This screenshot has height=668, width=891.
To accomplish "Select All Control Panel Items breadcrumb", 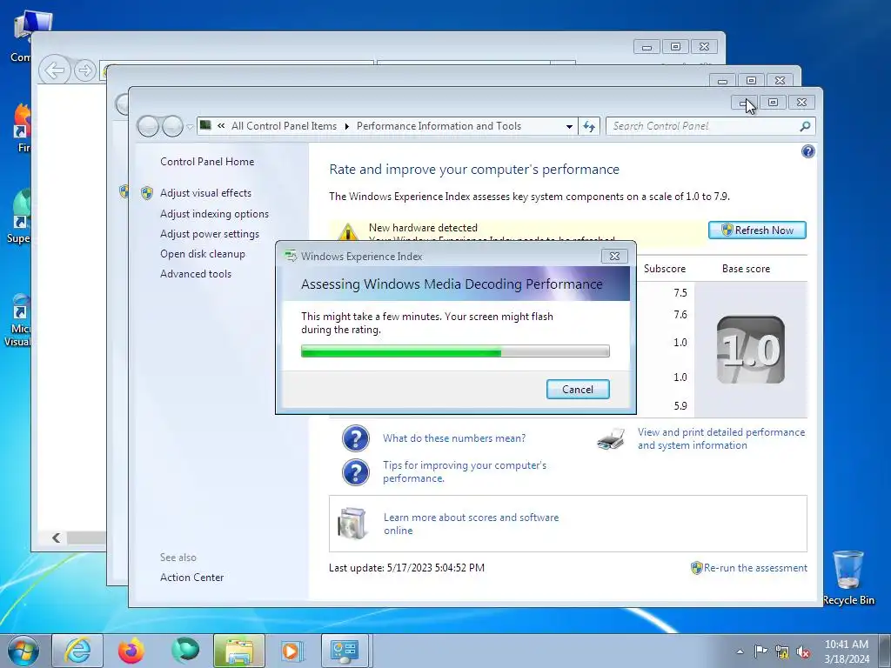I will pos(284,126).
